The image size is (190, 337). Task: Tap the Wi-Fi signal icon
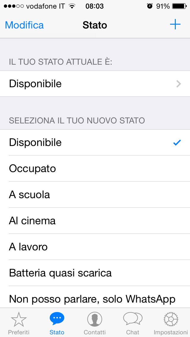[x=72, y=6]
